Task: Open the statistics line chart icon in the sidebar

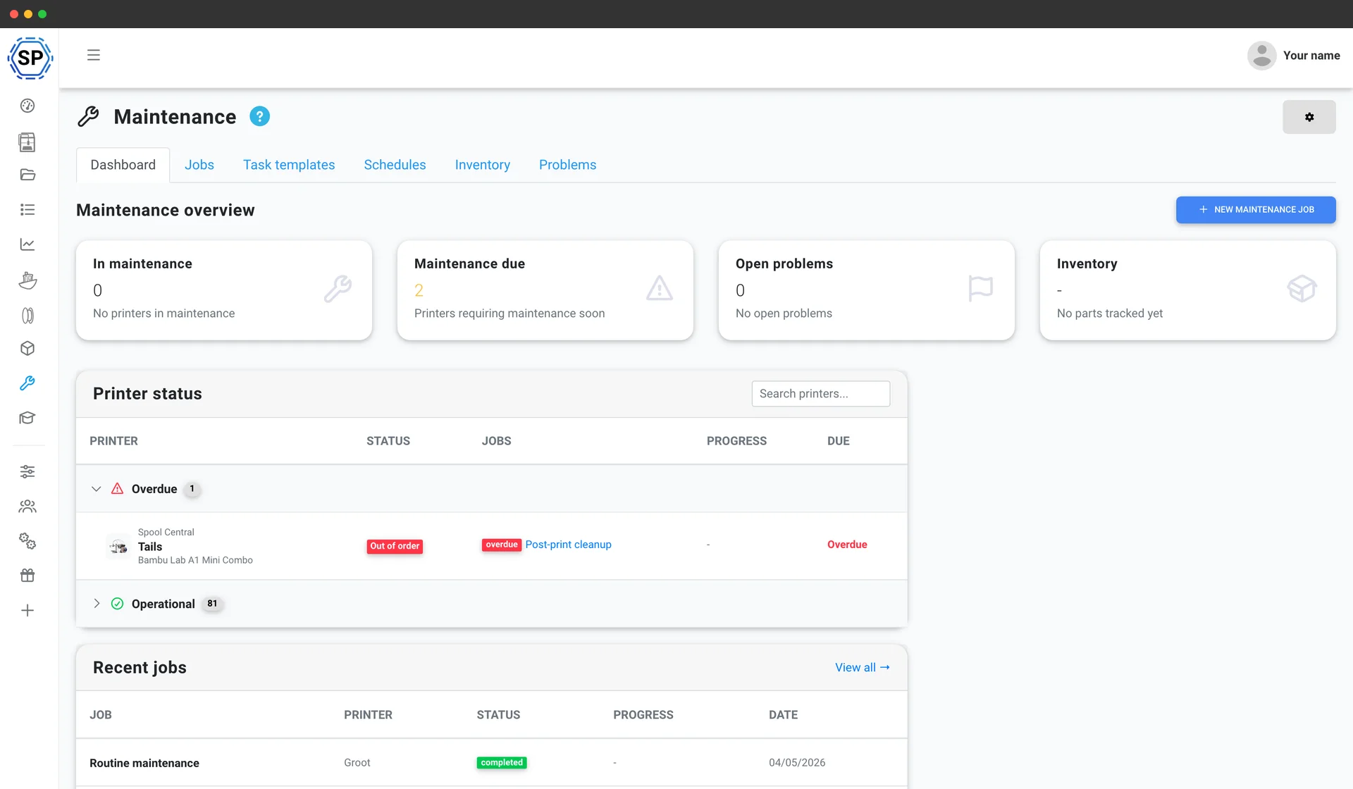Action: [x=27, y=244]
